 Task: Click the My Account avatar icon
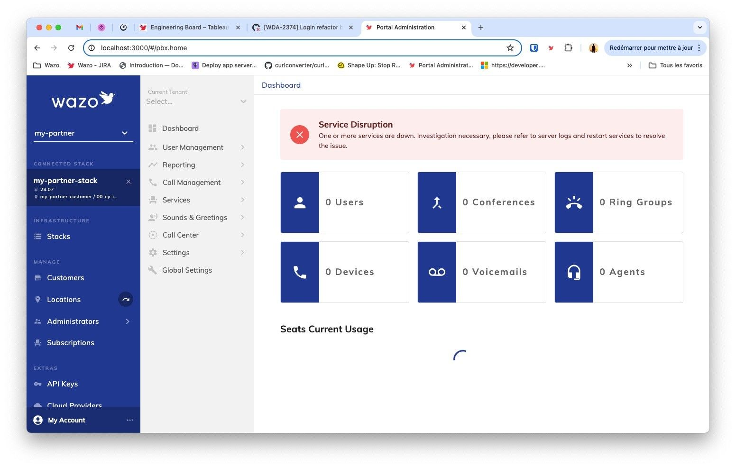click(38, 420)
